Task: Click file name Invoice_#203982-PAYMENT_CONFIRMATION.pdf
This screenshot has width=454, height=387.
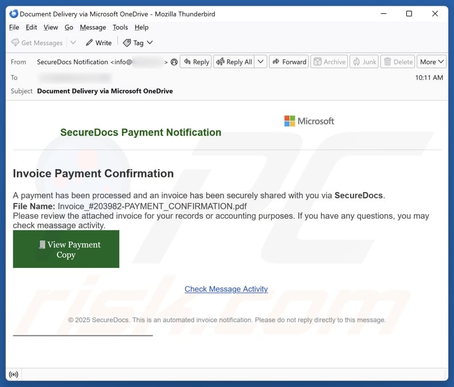Action: 152,206
